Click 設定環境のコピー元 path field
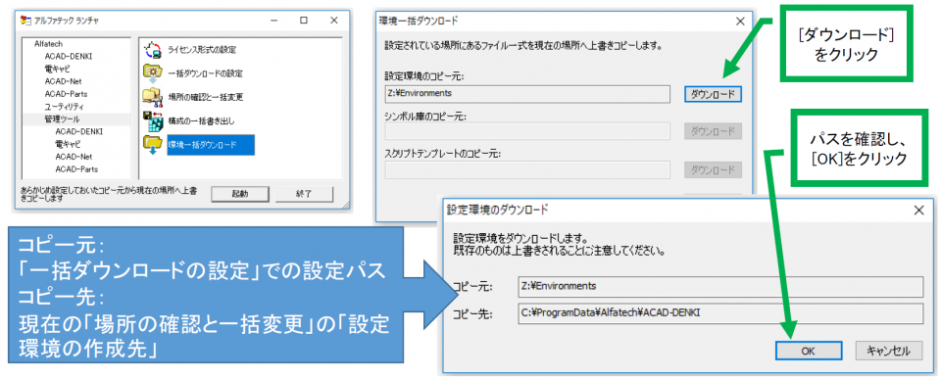 point(527,94)
